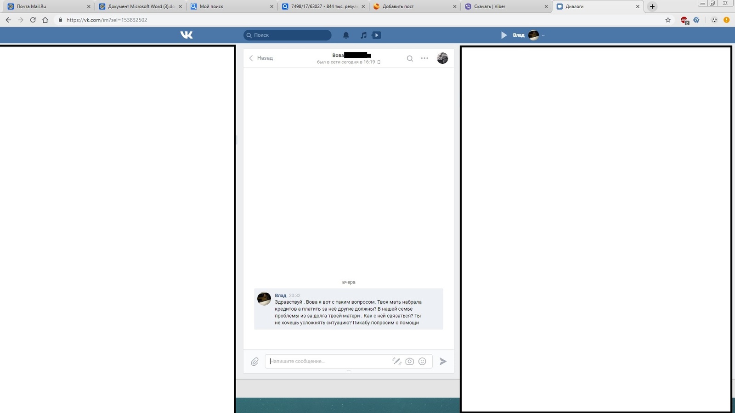Click the send message arrow
Viewport: 735px width, 413px height.
click(443, 362)
